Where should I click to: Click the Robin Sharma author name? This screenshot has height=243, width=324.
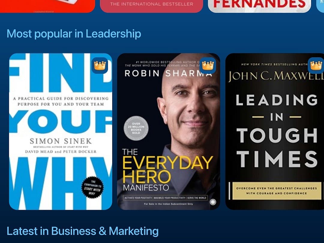pos(168,73)
